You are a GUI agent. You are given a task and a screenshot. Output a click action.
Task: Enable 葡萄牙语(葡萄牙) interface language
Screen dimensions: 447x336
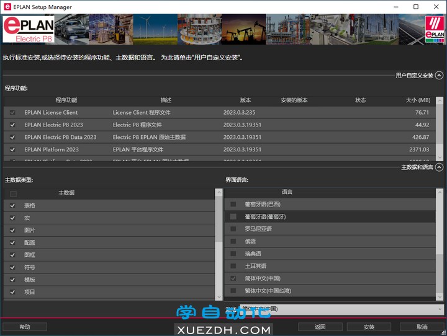[x=233, y=217]
